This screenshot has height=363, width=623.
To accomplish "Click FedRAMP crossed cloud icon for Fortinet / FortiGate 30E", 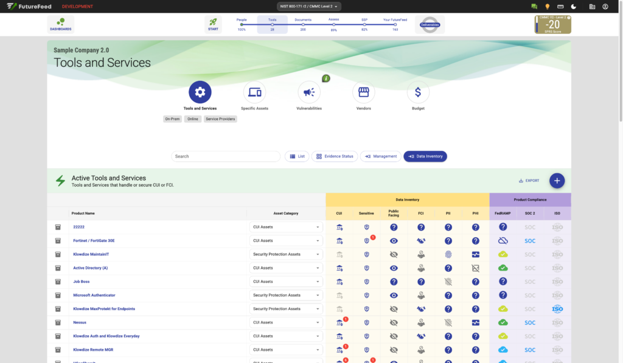I will click(x=503, y=241).
